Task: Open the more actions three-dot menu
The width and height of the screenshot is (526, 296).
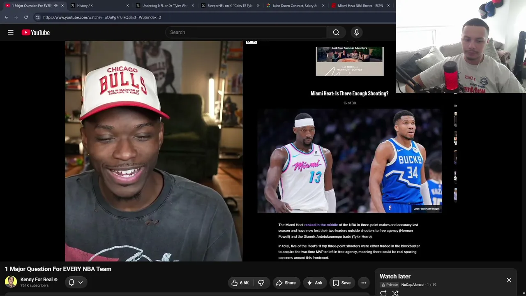Action: pos(364,283)
